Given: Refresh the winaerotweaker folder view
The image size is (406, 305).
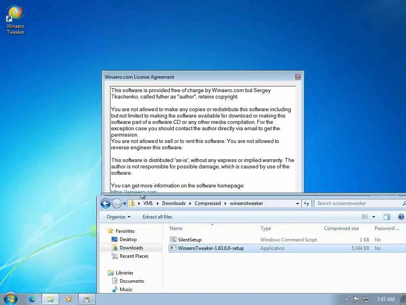Looking at the screenshot, I should [x=306, y=204].
